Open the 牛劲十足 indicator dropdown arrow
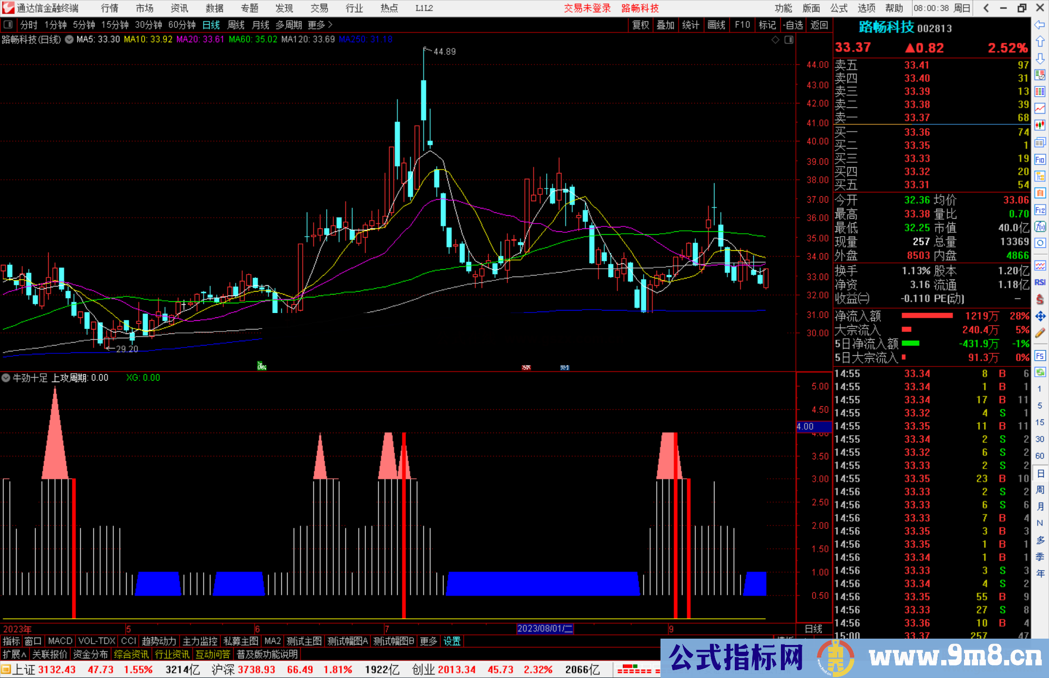Viewport: 1049px width, 678px height. tap(6, 378)
